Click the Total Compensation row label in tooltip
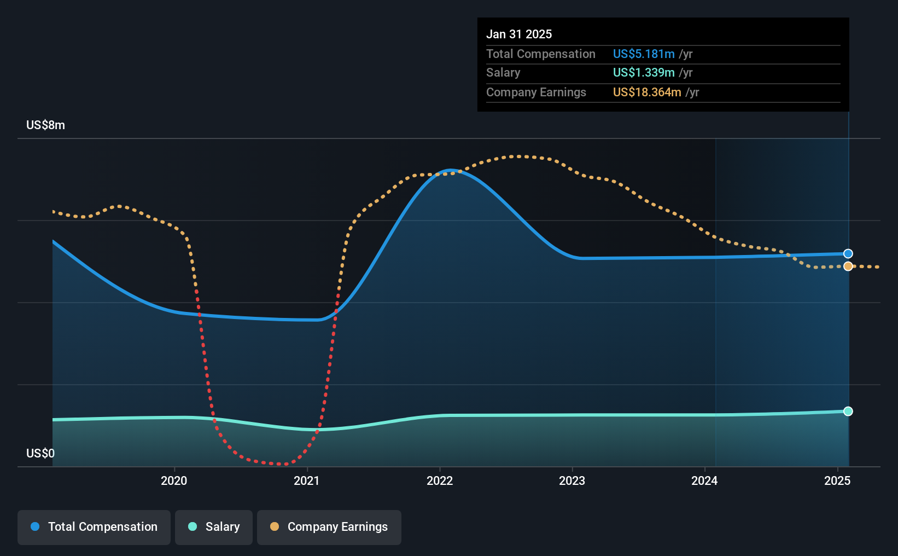Viewport: 898px width, 556px height. (x=541, y=54)
